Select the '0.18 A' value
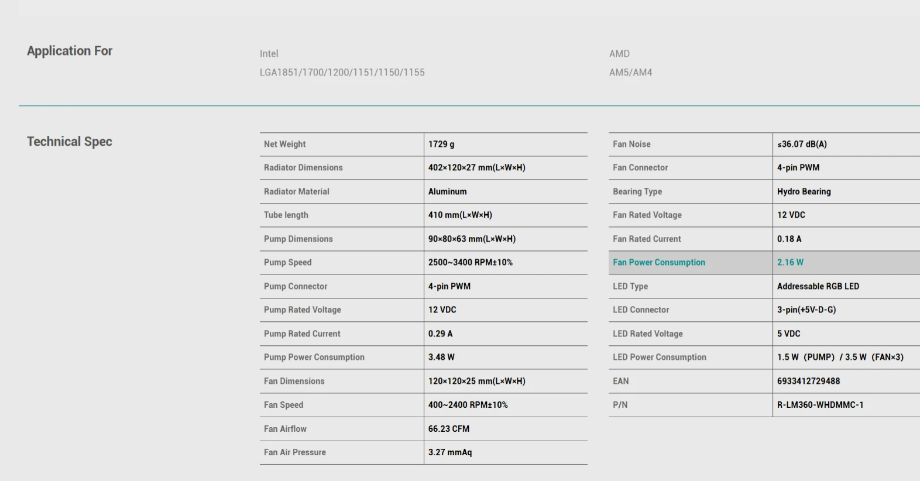The height and width of the screenshot is (481, 920). tap(789, 239)
